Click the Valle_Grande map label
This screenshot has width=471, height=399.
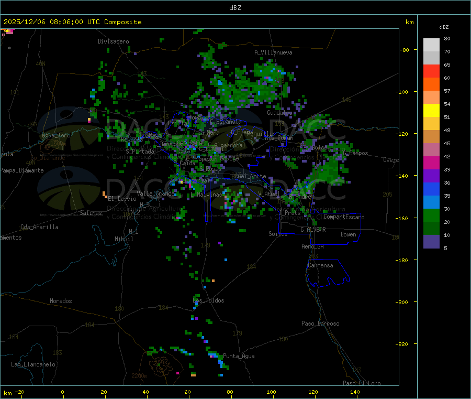(x=155, y=193)
